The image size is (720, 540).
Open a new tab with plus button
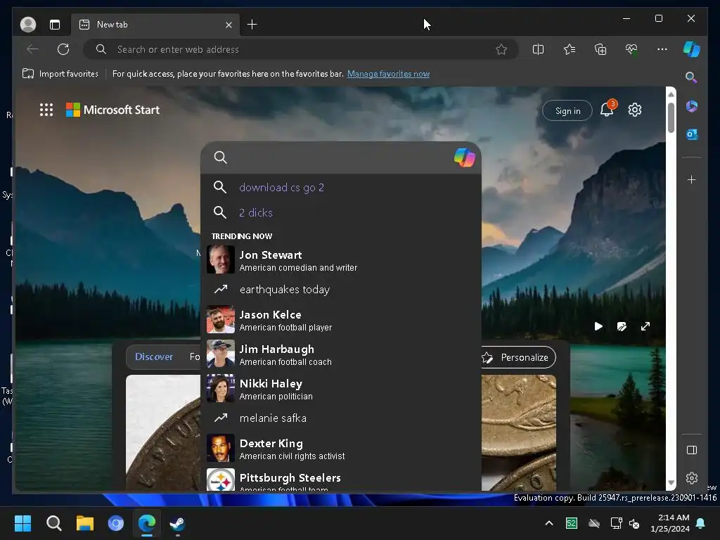pyautogui.click(x=252, y=25)
